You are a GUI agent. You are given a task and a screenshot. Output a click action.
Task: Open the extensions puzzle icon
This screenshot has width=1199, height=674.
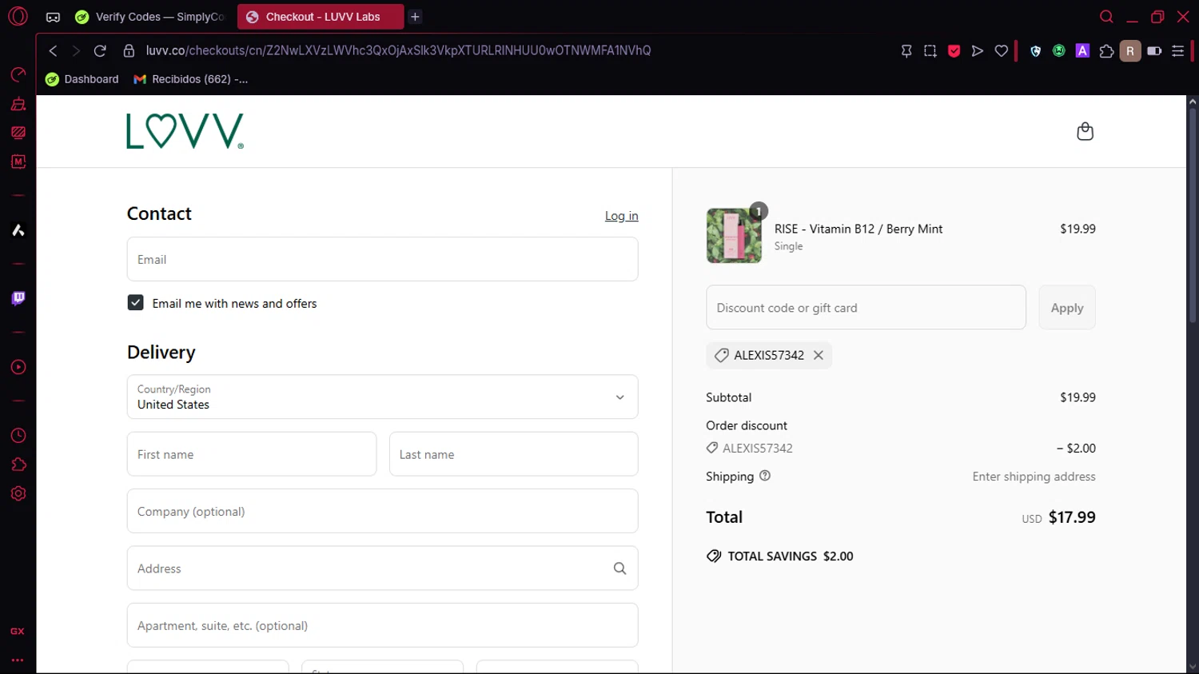[1106, 50]
